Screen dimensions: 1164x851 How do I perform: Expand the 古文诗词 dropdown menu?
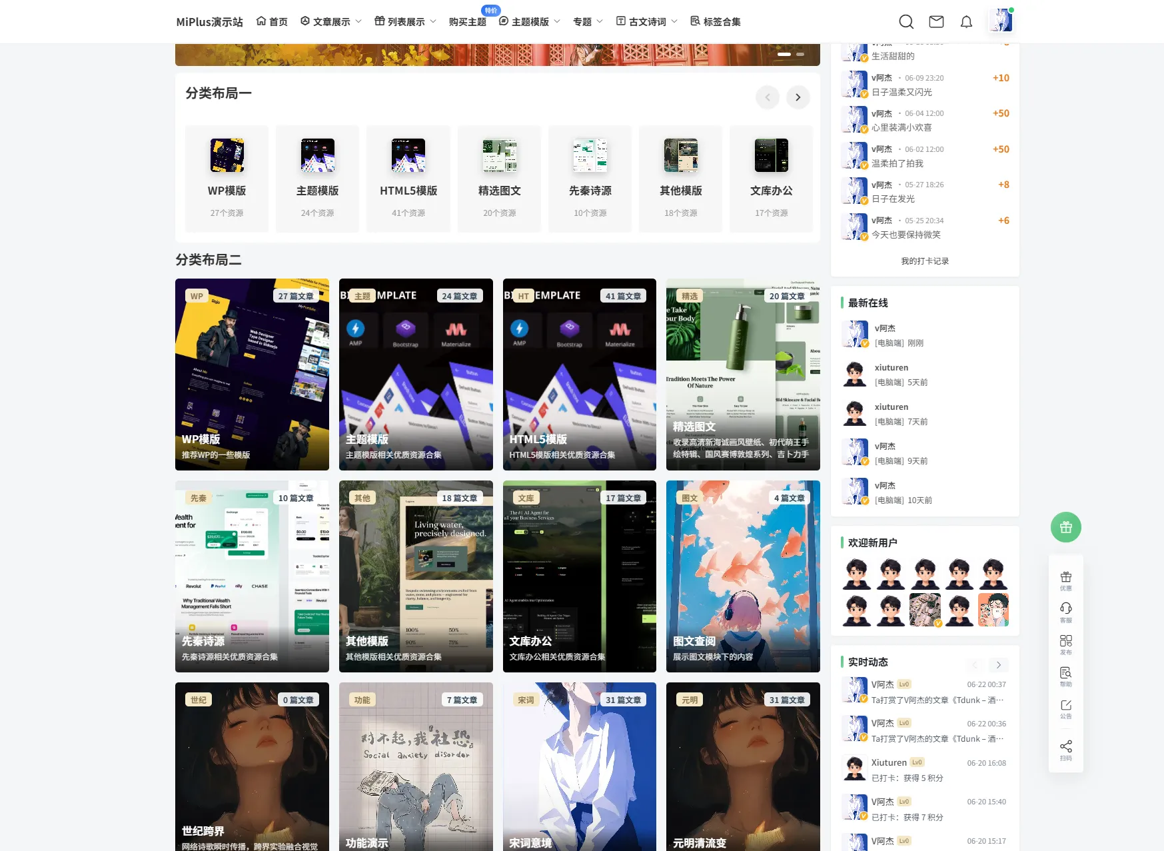[647, 21]
